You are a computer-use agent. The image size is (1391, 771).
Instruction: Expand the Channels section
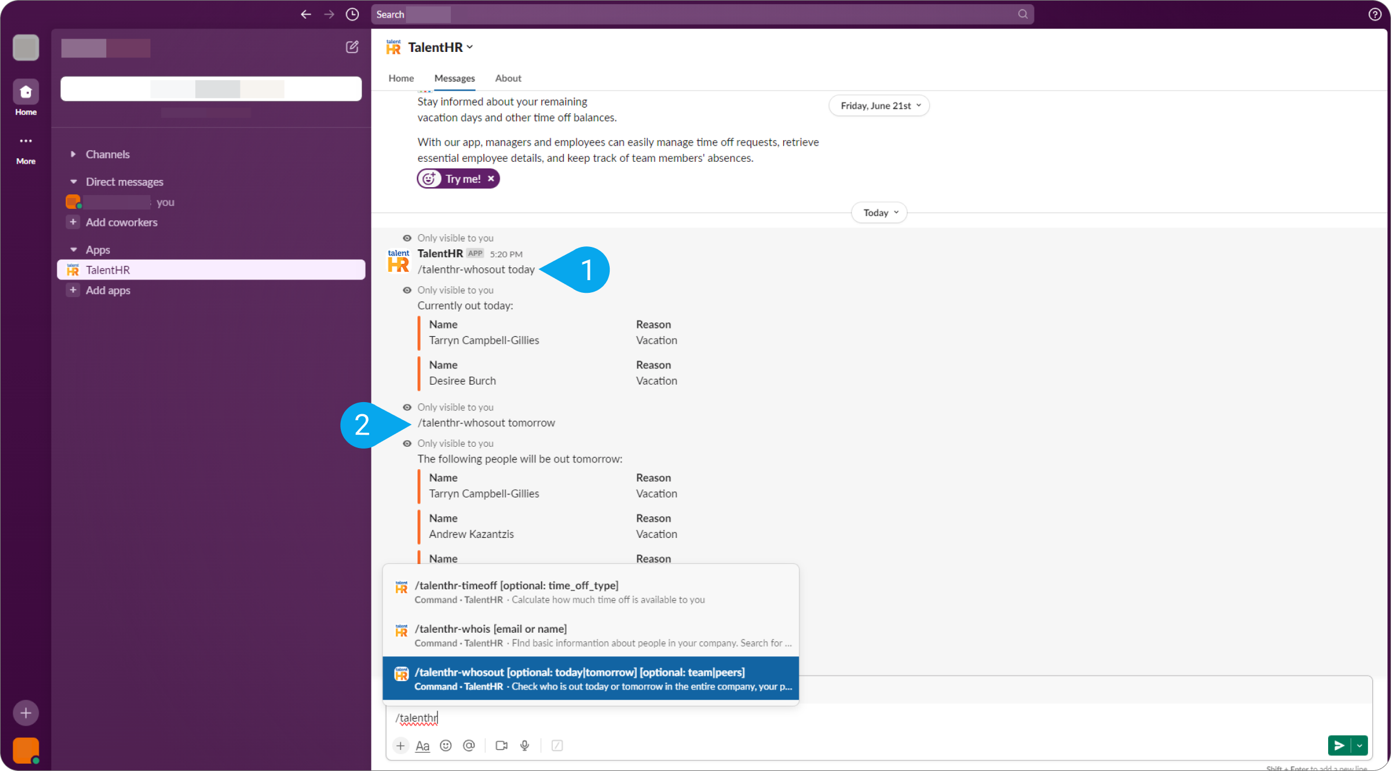tap(73, 154)
